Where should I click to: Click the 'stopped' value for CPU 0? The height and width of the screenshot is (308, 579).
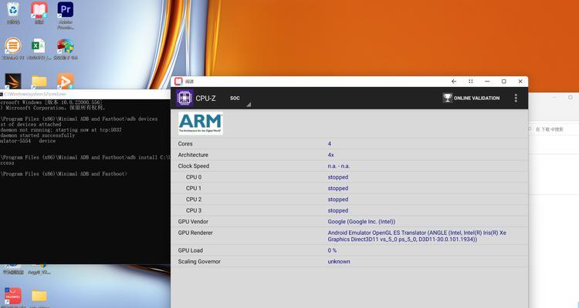(x=338, y=177)
